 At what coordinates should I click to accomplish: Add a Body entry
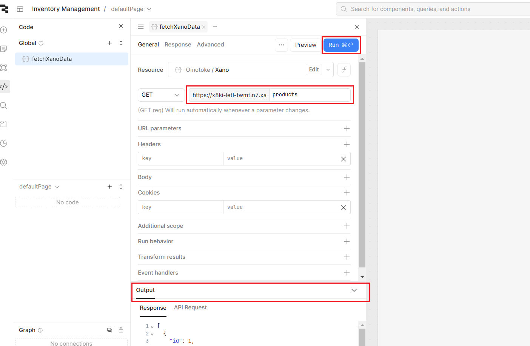coord(347,177)
